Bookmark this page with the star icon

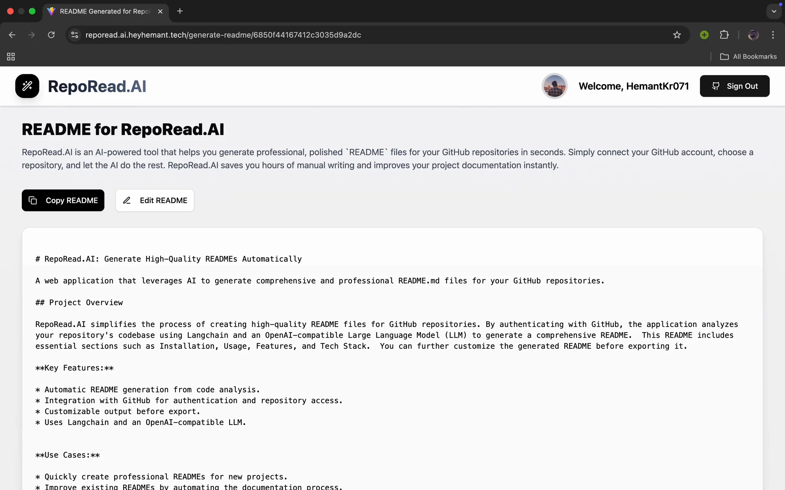(x=677, y=35)
